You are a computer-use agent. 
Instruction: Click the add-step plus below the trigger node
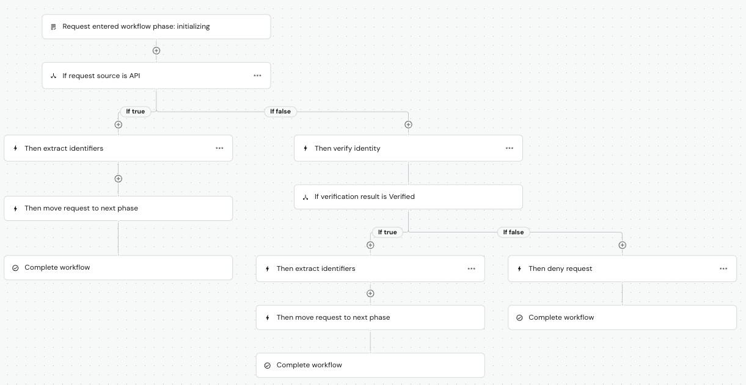(156, 51)
